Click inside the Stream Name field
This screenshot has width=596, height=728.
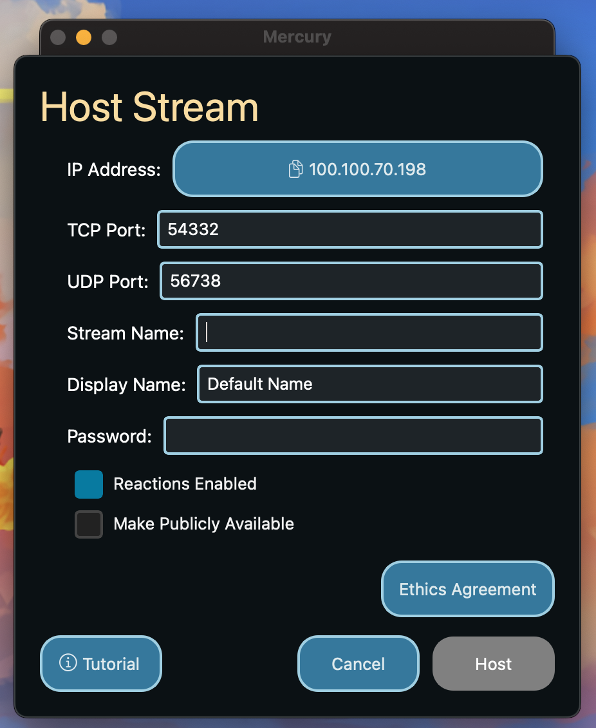coord(369,332)
